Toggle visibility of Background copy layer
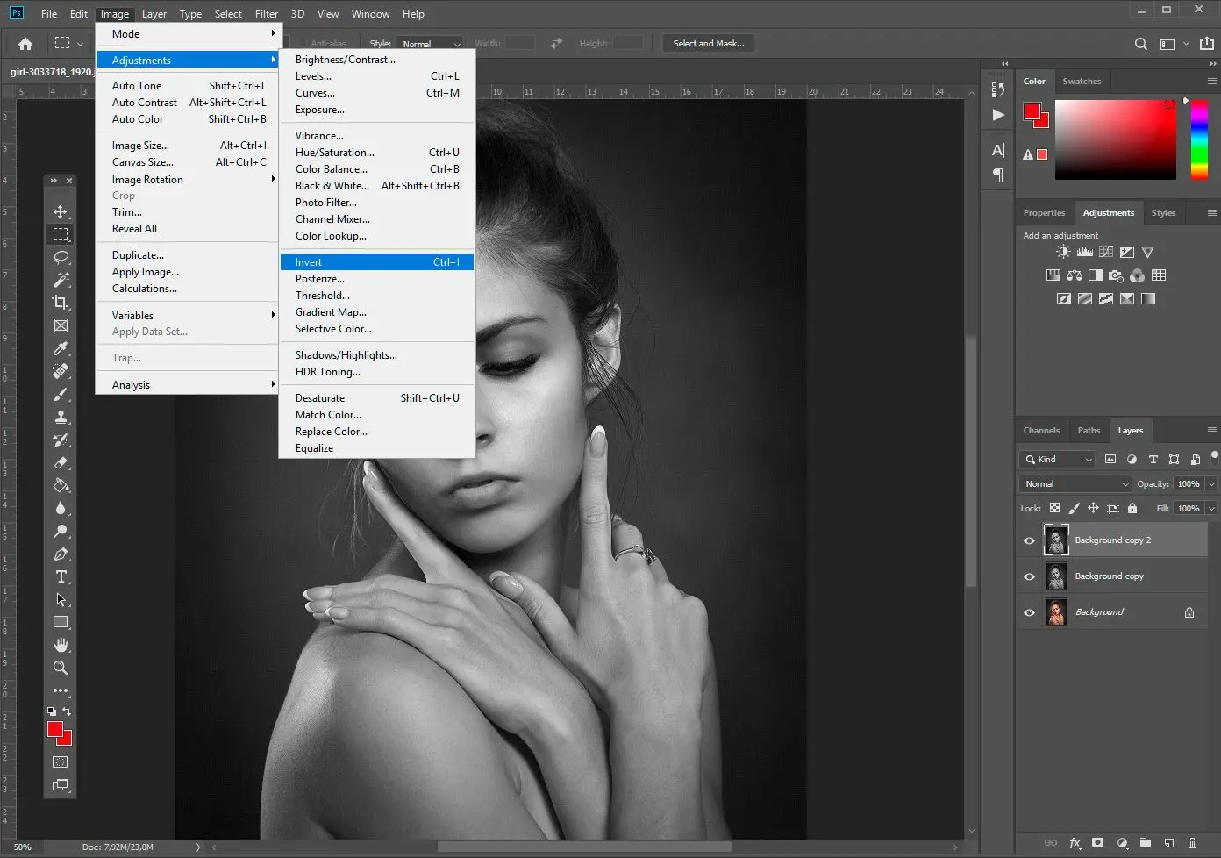 tap(1028, 576)
